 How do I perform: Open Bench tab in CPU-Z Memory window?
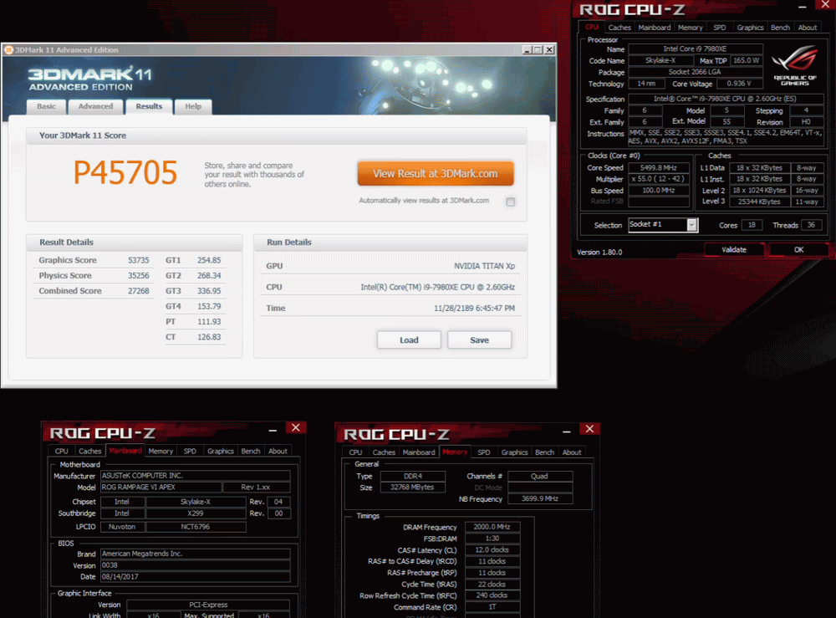(544, 452)
